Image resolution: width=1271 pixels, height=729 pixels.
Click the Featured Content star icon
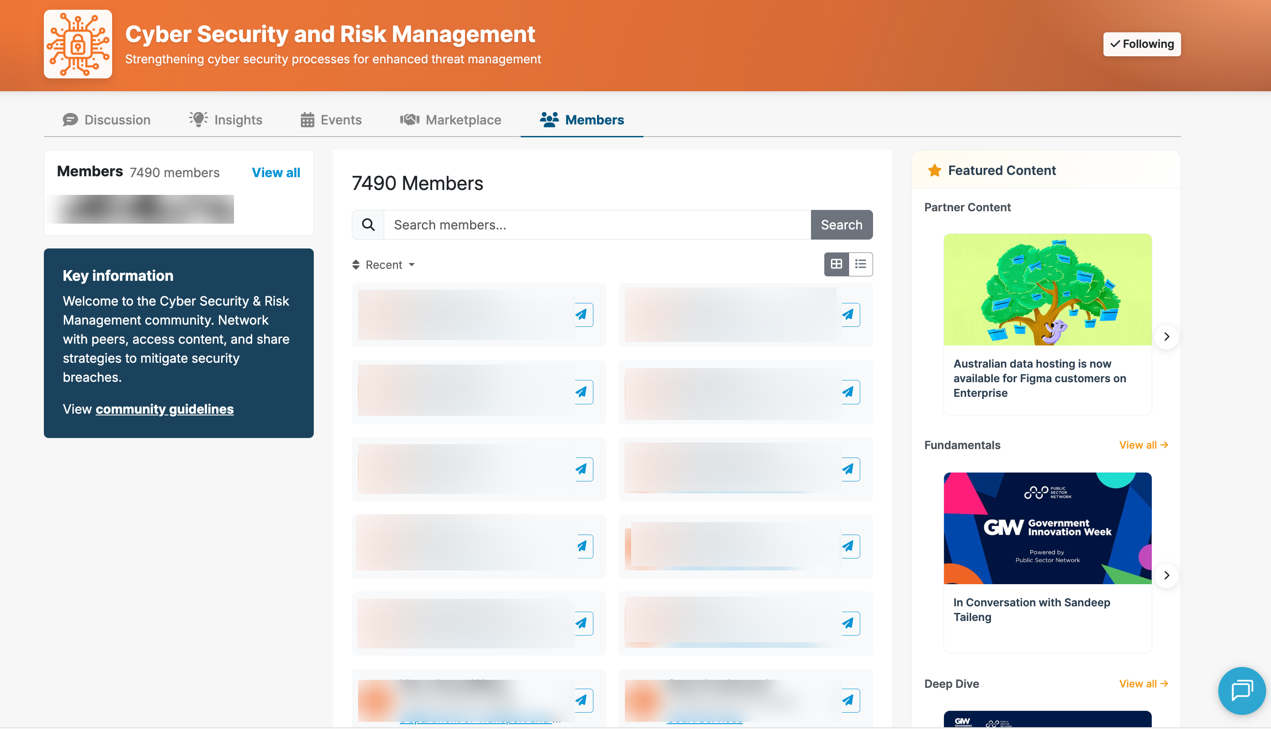(x=934, y=170)
